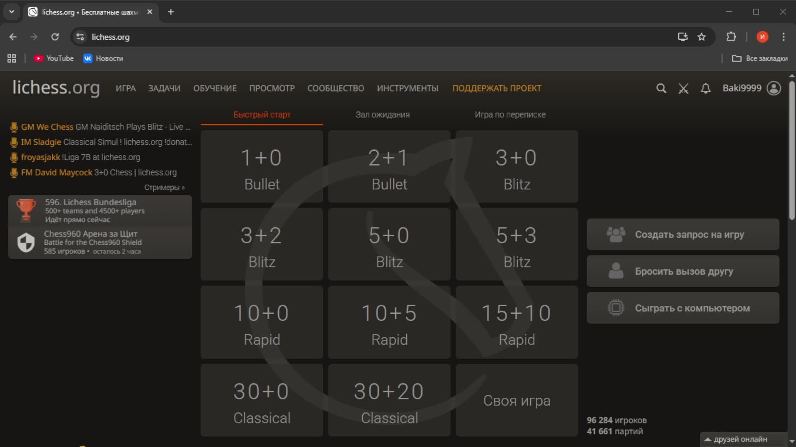Open the site information icon in address bar
796x447 pixels.
point(80,37)
